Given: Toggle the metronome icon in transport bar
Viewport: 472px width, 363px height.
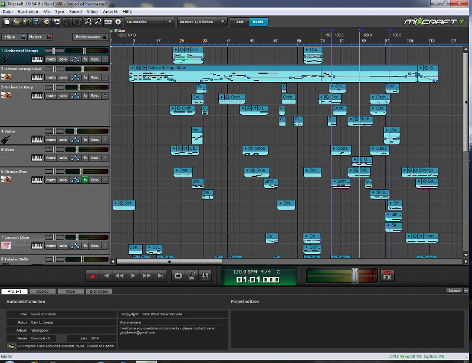Looking at the screenshot, I should click(x=192, y=275).
